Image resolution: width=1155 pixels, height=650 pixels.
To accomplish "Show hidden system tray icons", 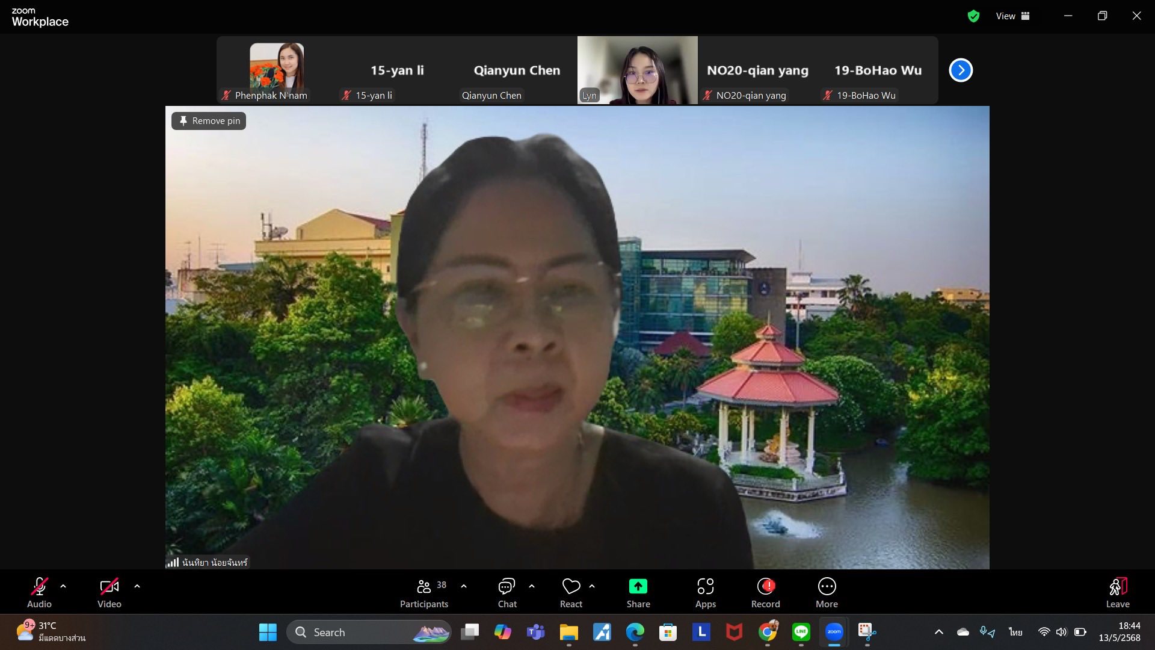I will (938, 632).
